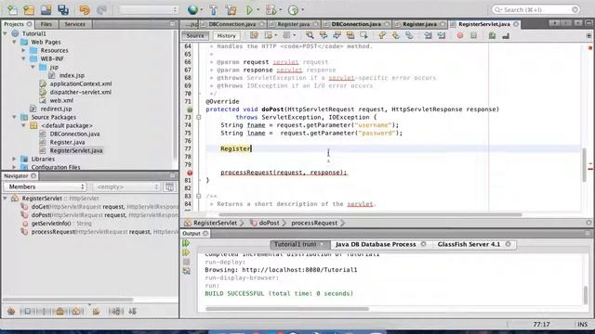
Task: Open the GlassFish Server 4.1 output tab
Action: click(469, 244)
